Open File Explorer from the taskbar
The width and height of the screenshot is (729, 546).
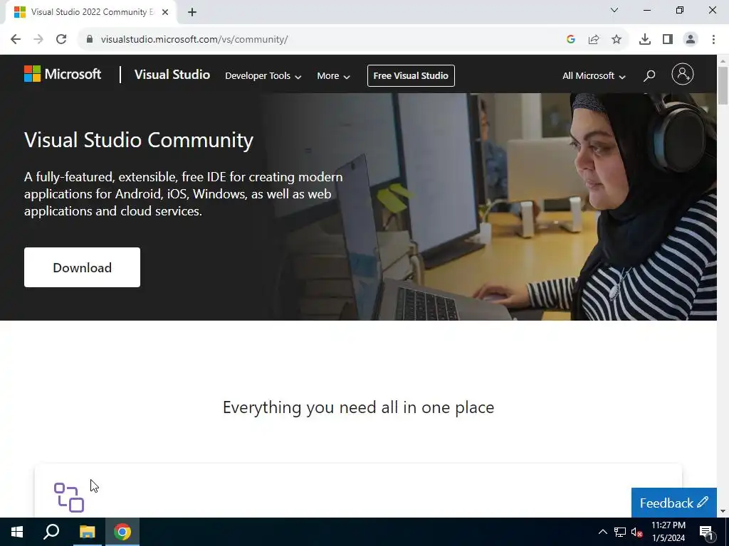pos(87,532)
